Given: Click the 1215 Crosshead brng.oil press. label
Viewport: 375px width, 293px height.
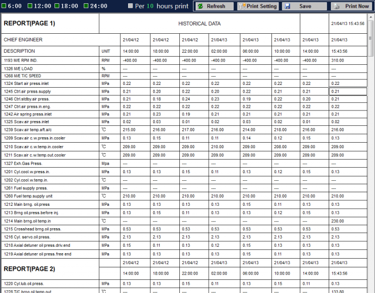Looking at the screenshot, I should 32,229.
